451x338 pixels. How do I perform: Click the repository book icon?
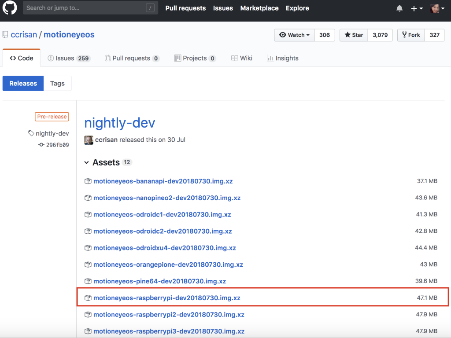[5, 35]
